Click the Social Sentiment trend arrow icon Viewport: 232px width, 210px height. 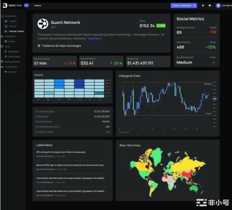(x=213, y=62)
